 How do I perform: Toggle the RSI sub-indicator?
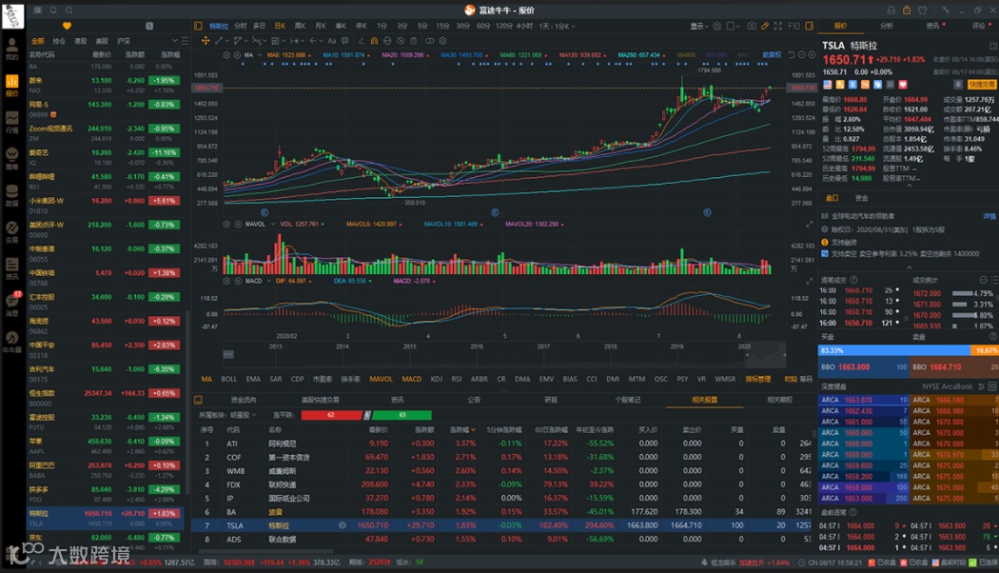click(x=456, y=379)
